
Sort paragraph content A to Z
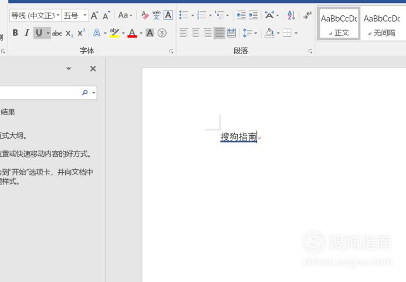[x=291, y=15]
